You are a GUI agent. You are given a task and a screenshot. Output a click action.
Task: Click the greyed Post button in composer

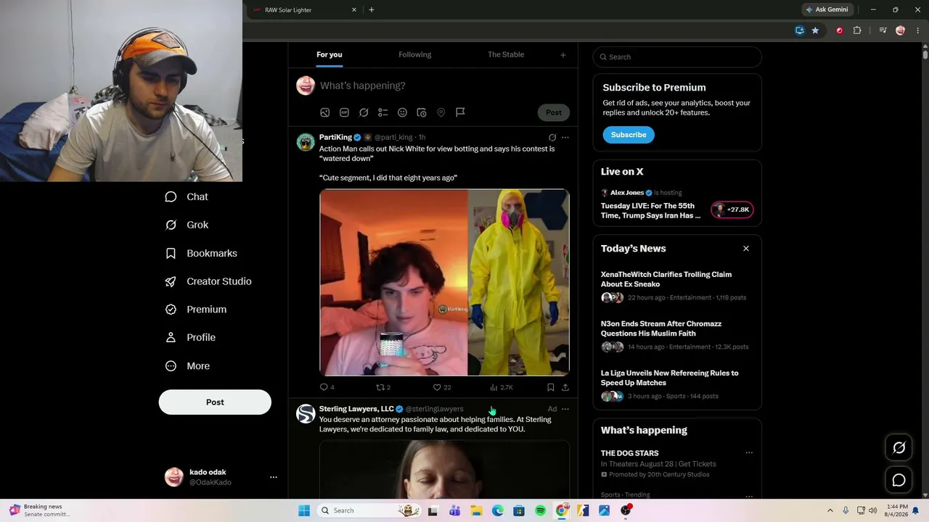pos(554,112)
